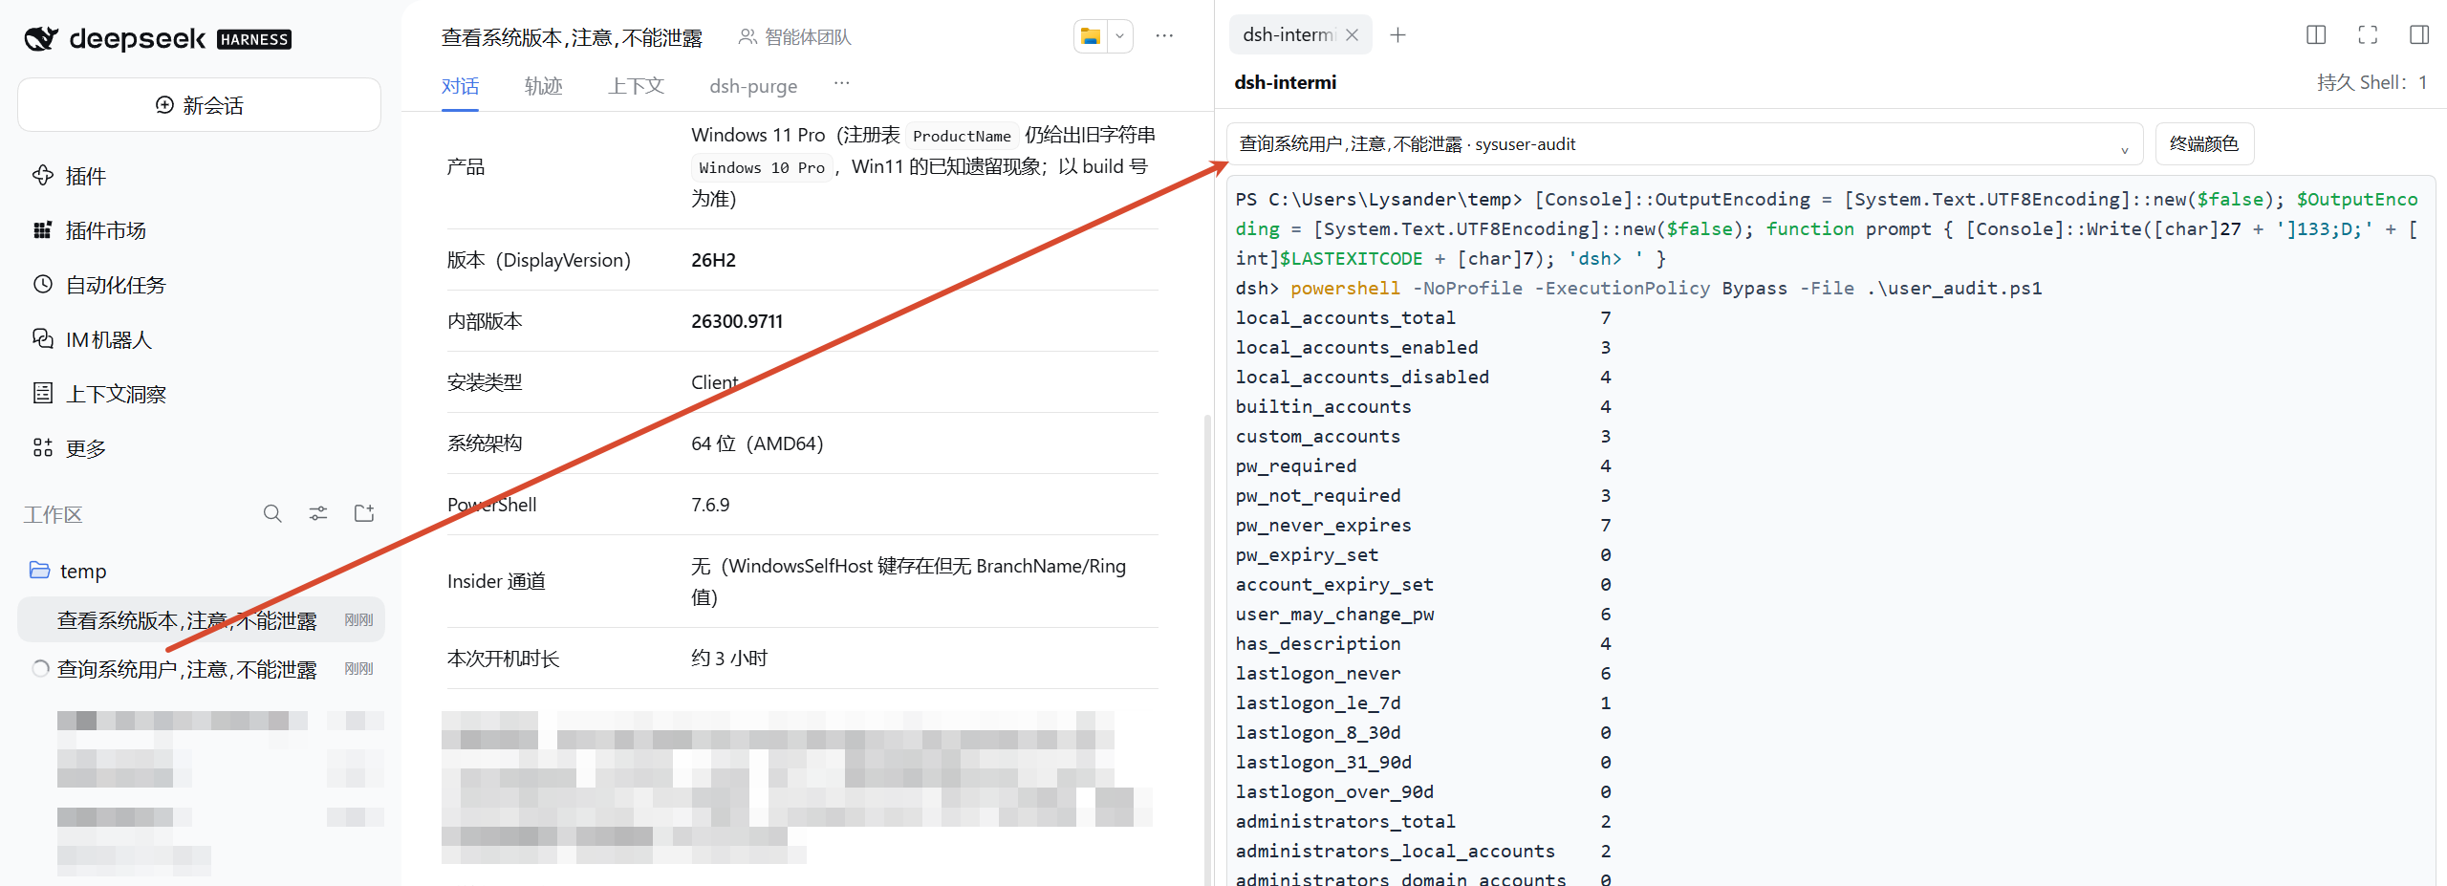The image size is (2447, 886).
Task: Expand the 更多 menu item
Action: pyautogui.click(x=69, y=448)
